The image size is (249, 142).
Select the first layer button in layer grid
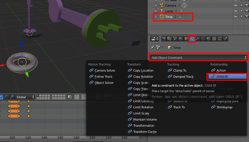38,96
